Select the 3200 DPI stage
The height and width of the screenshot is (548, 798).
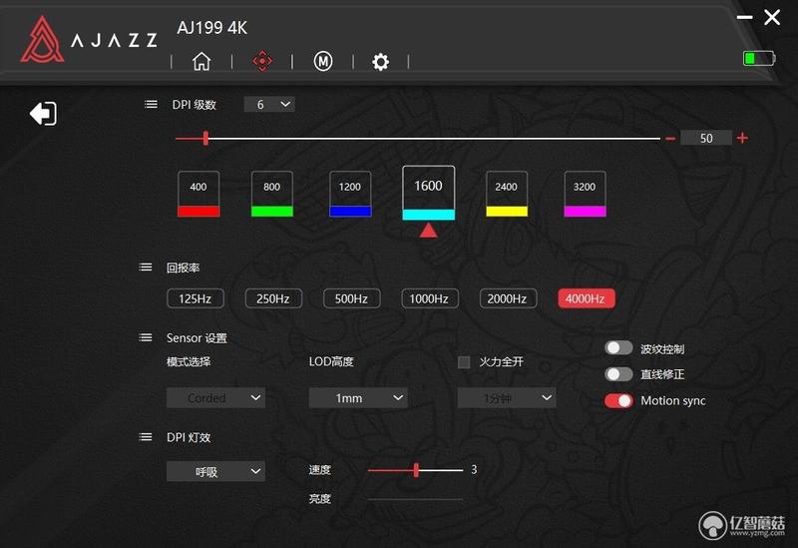pos(585,194)
